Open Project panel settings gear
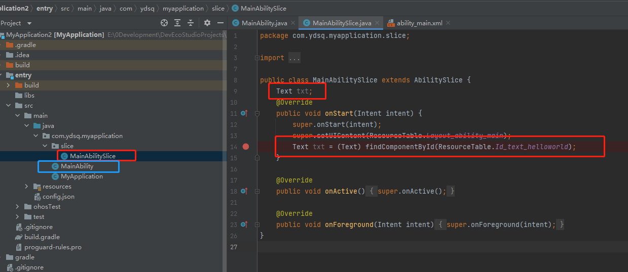Image resolution: width=628 pixels, height=272 pixels. click(x=207, y=23)
